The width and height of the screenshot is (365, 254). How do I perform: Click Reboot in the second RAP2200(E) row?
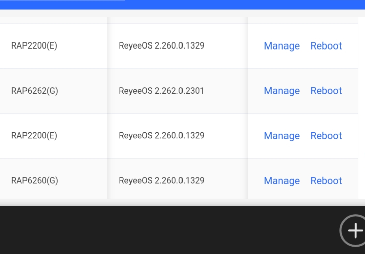326,136
